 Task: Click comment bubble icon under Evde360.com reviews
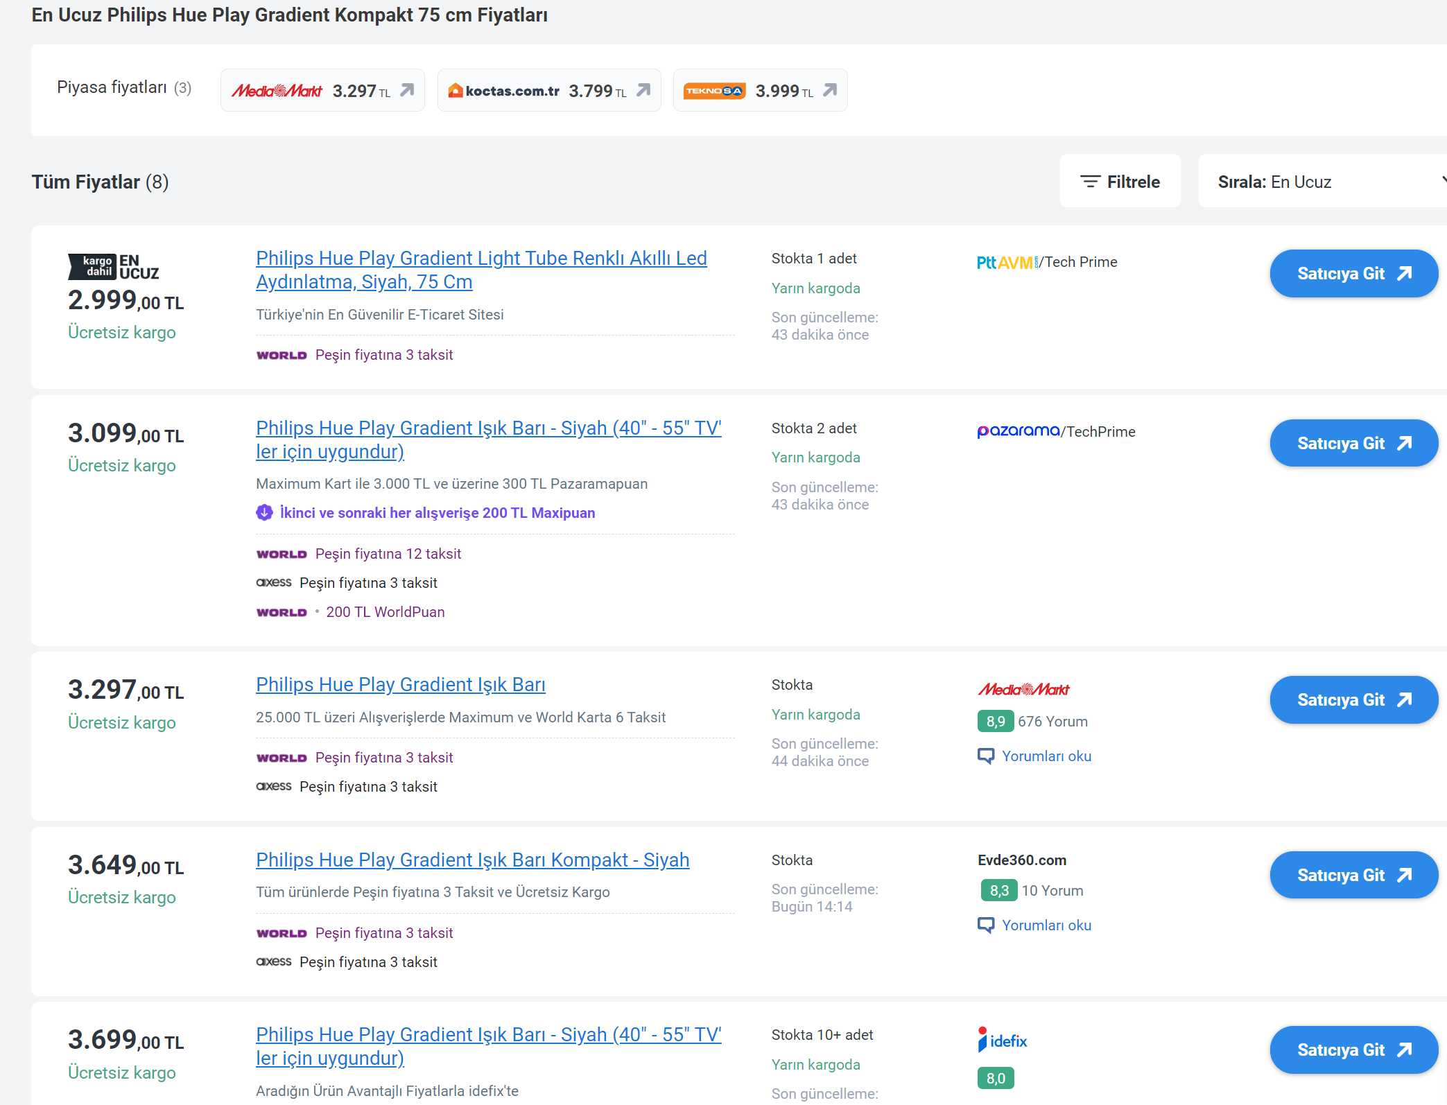tap(985, 925)
